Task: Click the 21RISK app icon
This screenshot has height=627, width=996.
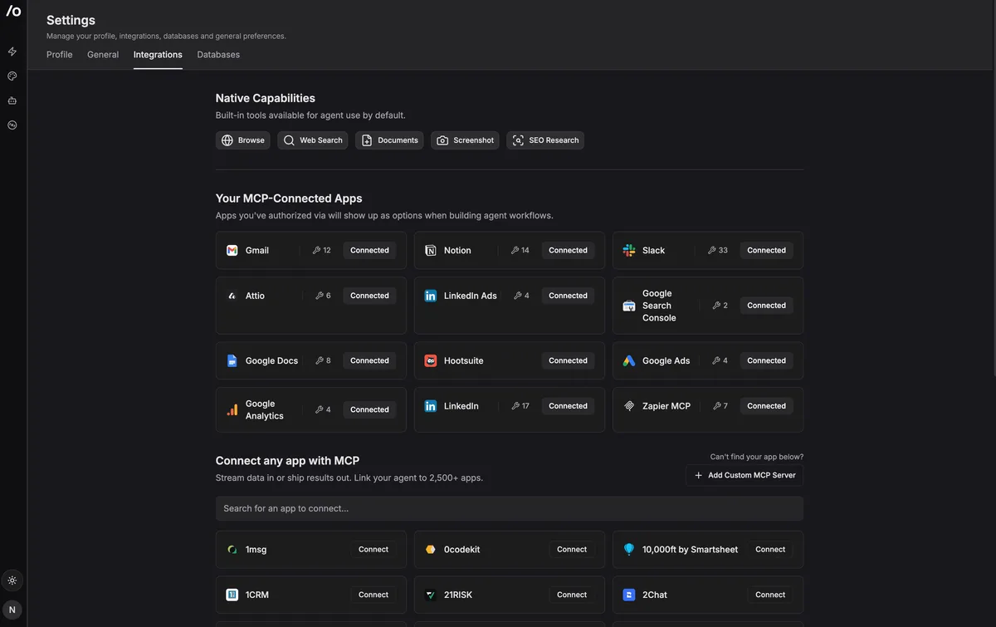Action: [431, 595]
